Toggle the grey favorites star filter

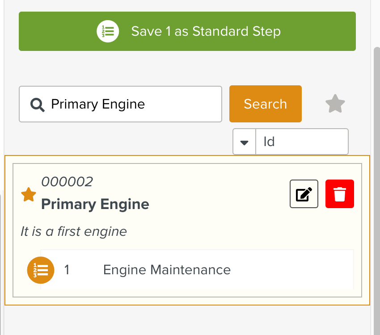click(335, 104)
